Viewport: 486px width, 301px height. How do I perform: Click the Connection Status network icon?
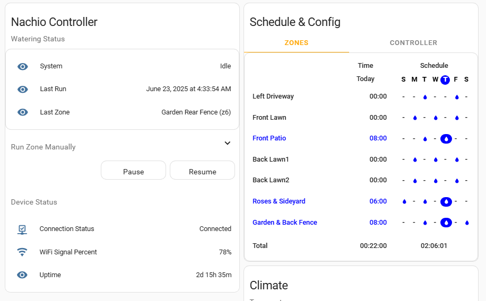click(22, 229)
